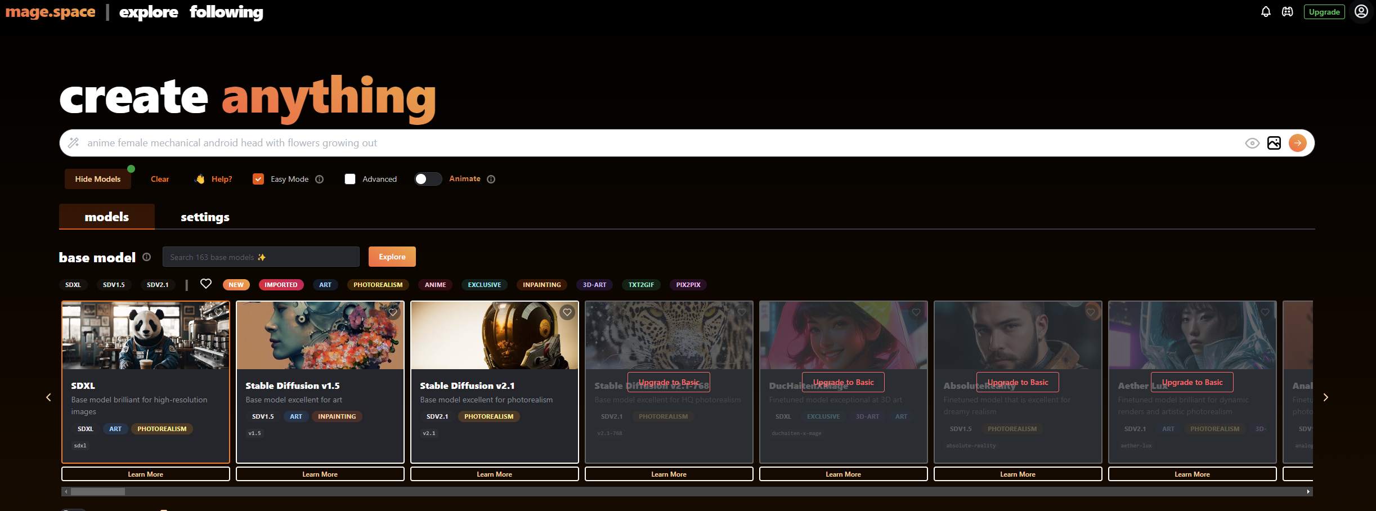Click Learn More under Aether Lux card
The image size is (1376, 511).
click(1193, 474)
